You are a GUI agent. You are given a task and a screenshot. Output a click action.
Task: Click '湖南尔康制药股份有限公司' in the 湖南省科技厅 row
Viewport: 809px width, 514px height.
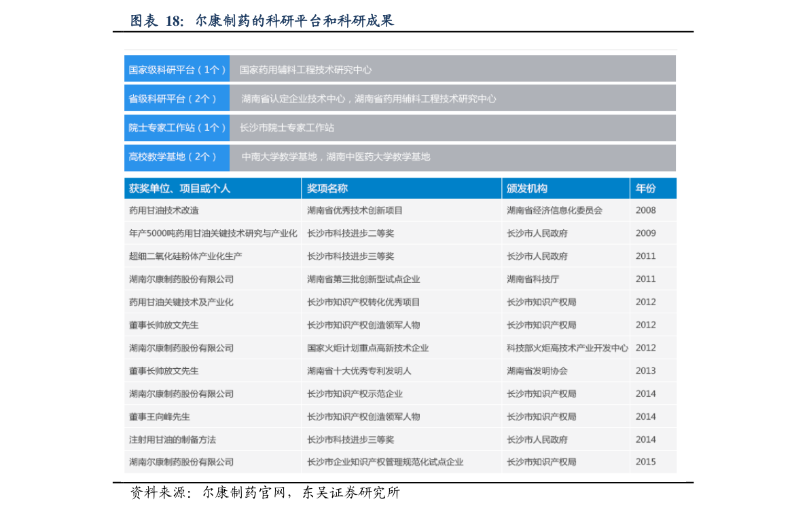pos(181,279)
